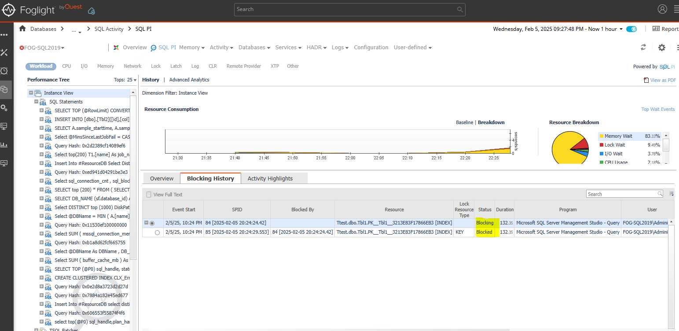Switch to the Activity Highlights tab

click(270, 178)
